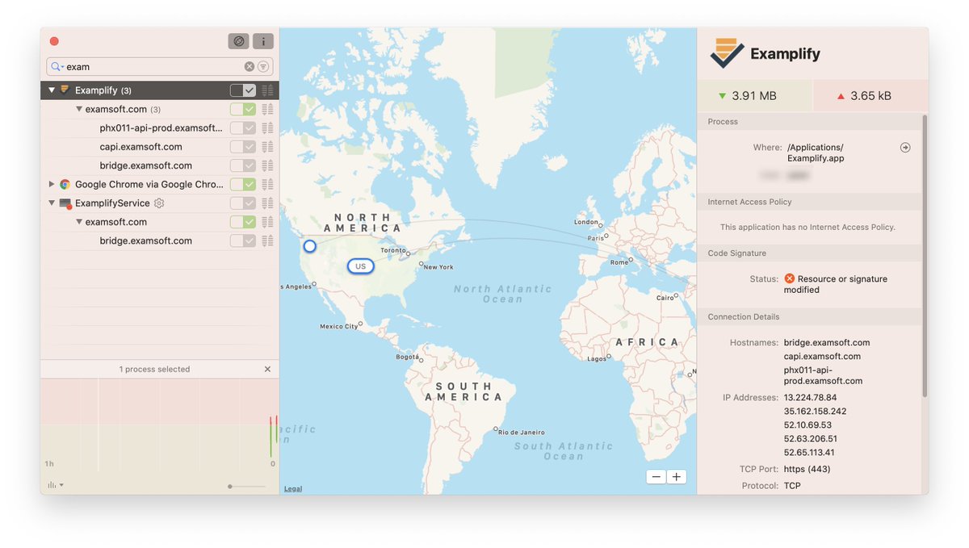This screenshot has height=548, width=969.
Task: Click the Examplify app icon in list
Action: pos(65,90)
